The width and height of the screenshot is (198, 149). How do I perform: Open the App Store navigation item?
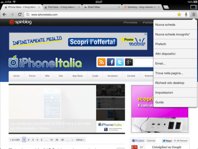pyautogui.click(x=77, y=76)
